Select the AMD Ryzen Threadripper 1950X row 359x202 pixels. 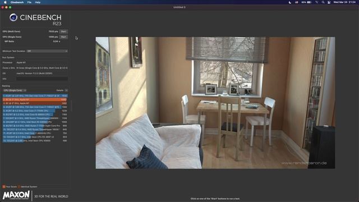coord(35,130)
